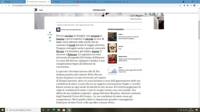Show hidden system tray icons
The height and width of the screenshot is (112, 200).
click(178, 110)
